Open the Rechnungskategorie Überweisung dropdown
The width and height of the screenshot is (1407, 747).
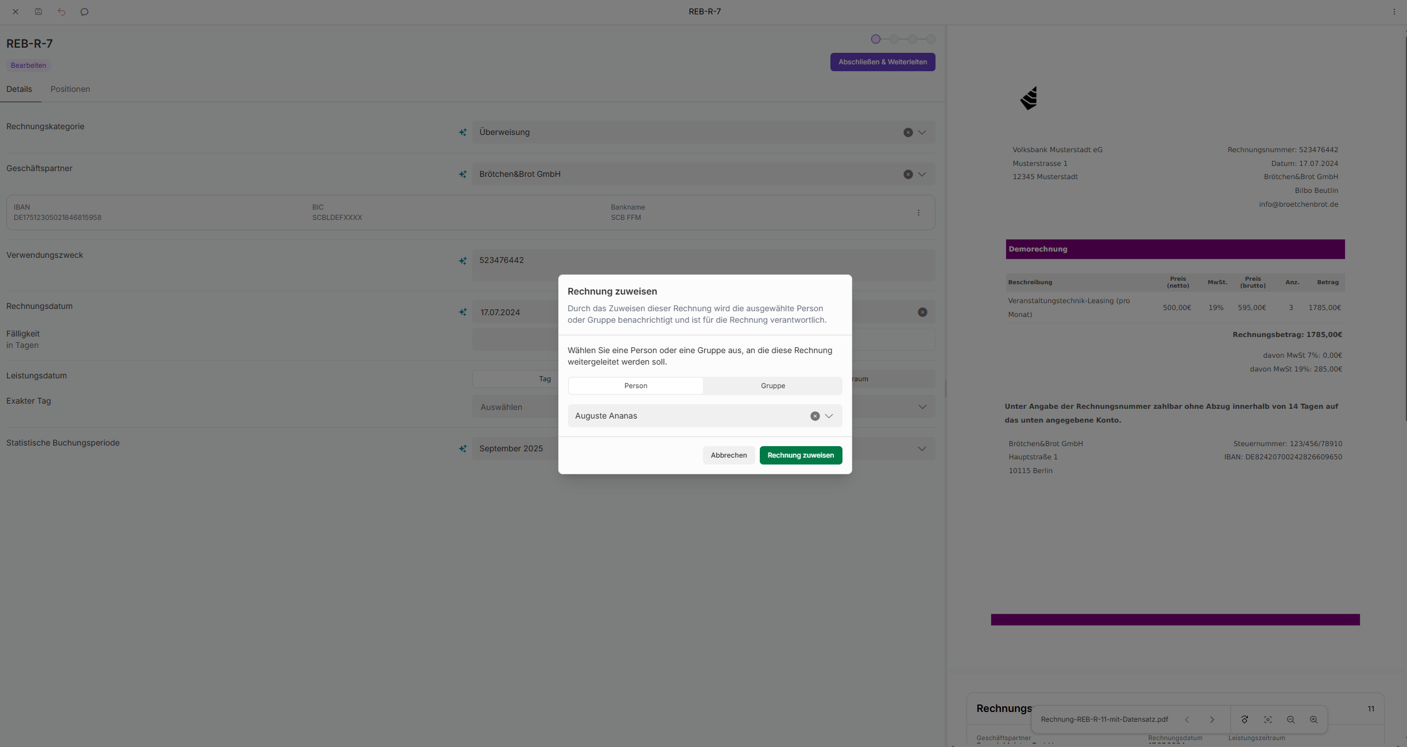(x=922, y=132)
